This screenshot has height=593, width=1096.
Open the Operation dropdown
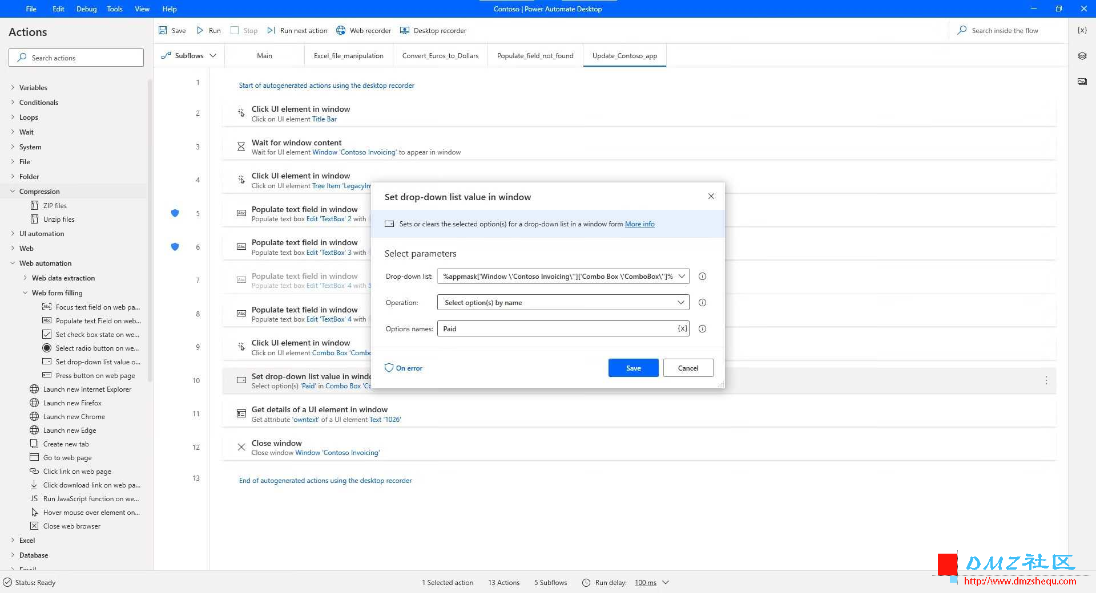(680, 303)
